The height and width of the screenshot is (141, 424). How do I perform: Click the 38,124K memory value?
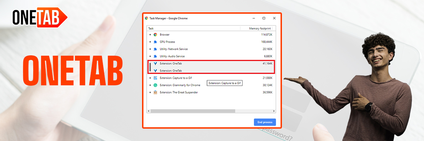click(267, 85)
